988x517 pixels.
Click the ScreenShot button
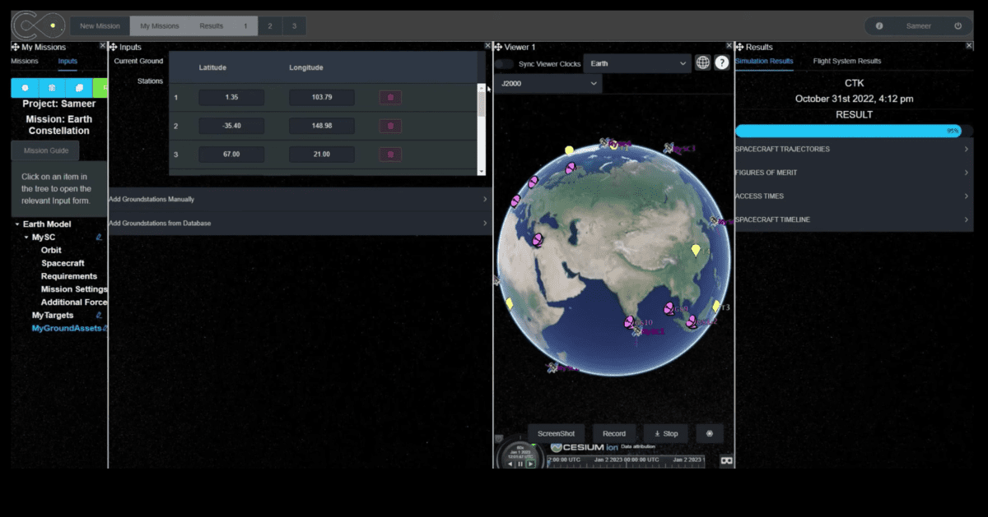557,434
